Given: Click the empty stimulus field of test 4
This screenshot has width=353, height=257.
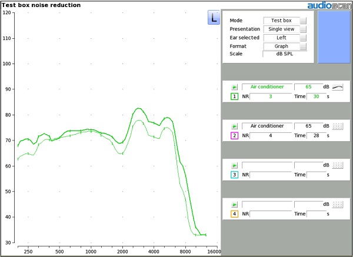Looking at the screenshot, I should pyautogui.click(x=267, y=204).
